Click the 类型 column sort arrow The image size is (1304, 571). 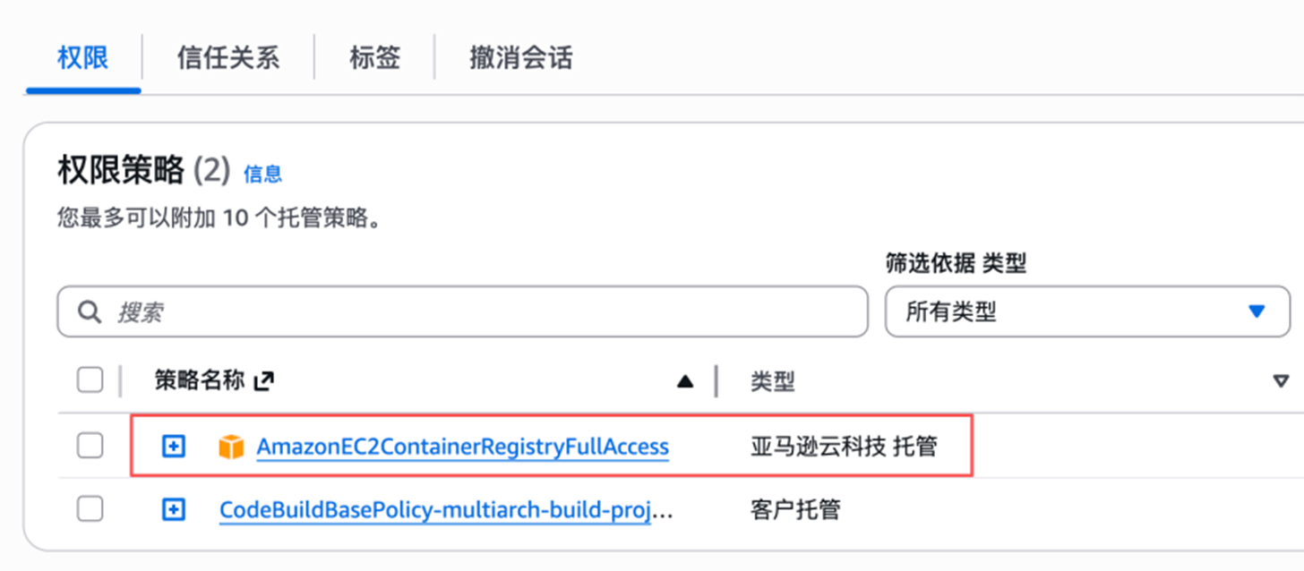(1280, 381)
